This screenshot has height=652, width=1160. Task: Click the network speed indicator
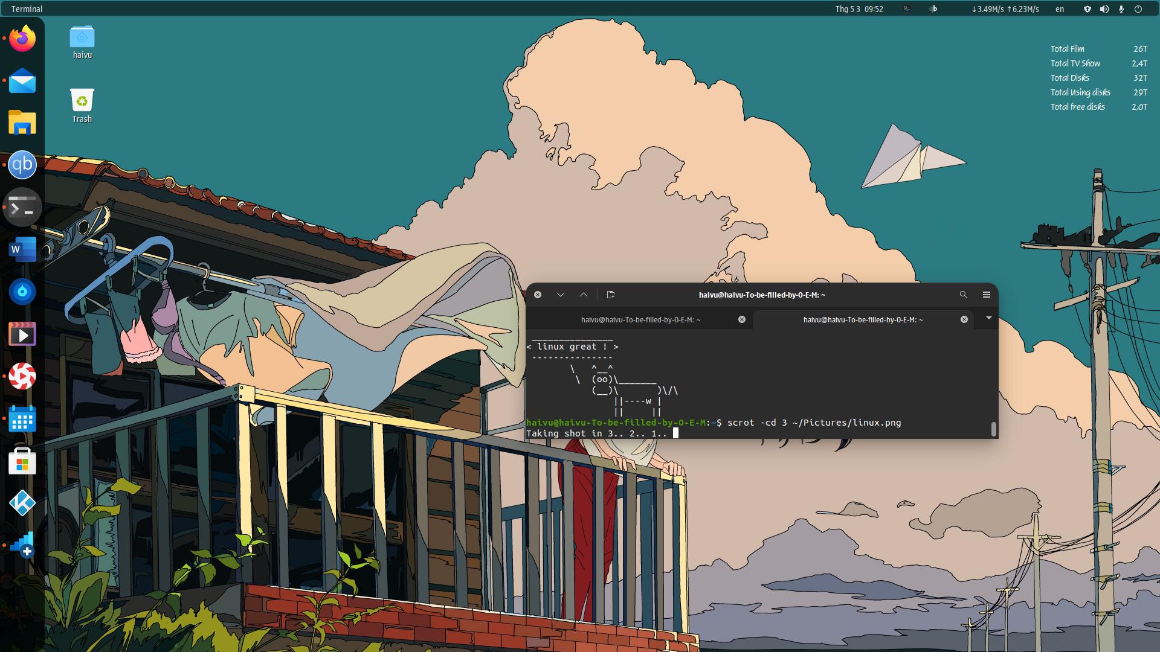1005,9
